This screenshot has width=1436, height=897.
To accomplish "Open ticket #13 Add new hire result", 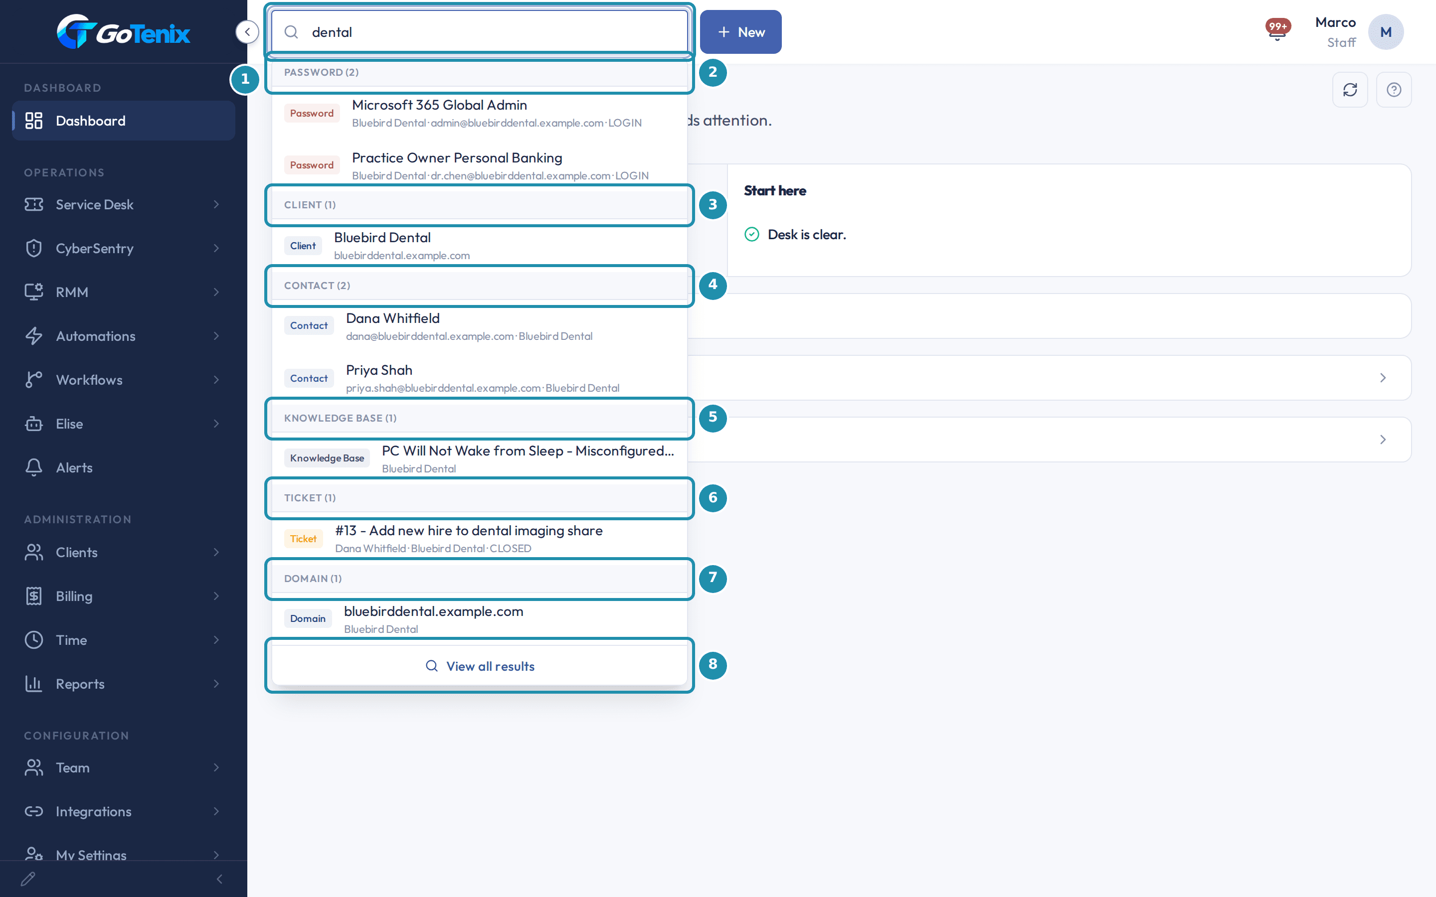I will click(480, 539).
